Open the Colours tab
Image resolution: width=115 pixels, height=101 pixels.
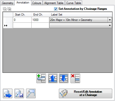tap(37, 3)
